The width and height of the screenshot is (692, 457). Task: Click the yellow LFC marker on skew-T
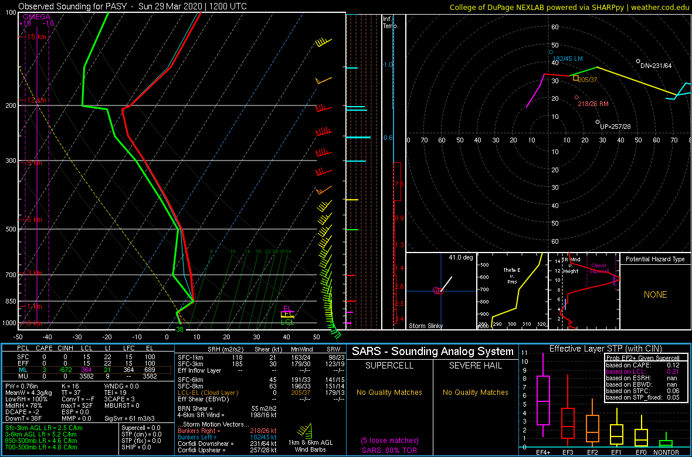pyautogui.click(x=287, y=315)
